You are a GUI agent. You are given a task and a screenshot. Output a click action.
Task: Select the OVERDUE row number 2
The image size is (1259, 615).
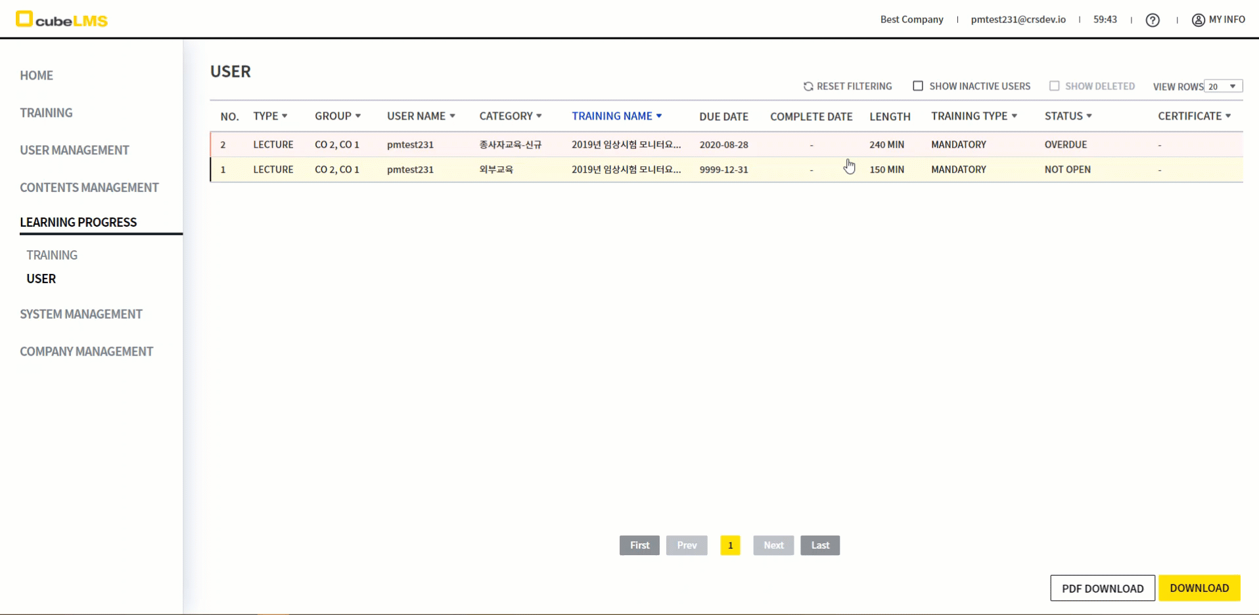coord(223,145)
